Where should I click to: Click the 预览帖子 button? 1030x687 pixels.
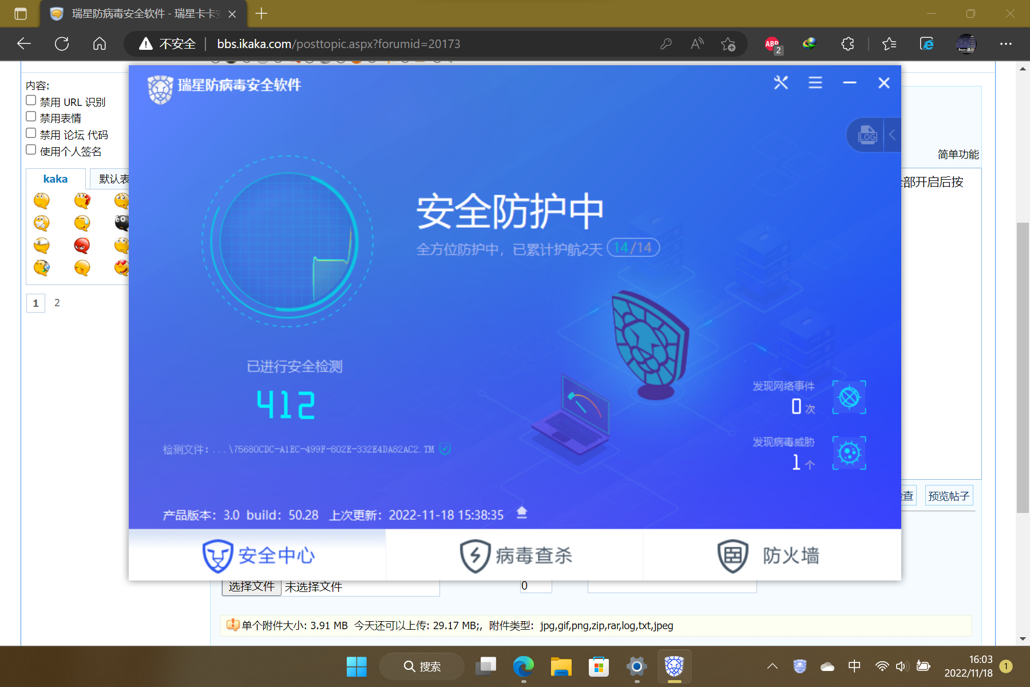pyautogui.click(x=949, y=496)
